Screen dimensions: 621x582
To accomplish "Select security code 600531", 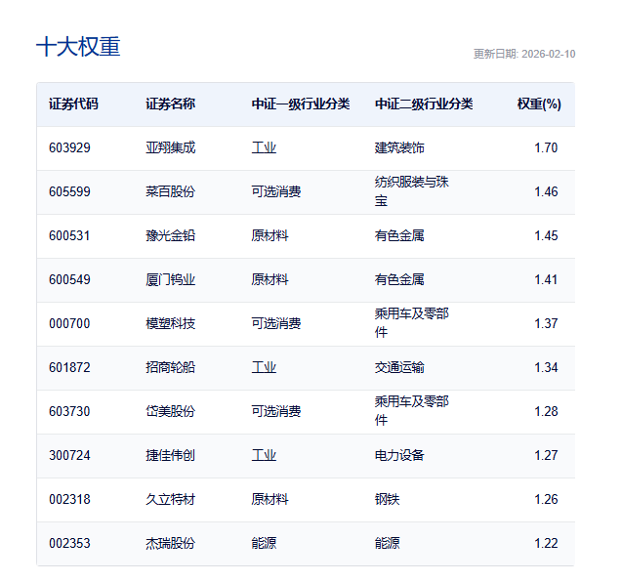I will coord(69,235).
